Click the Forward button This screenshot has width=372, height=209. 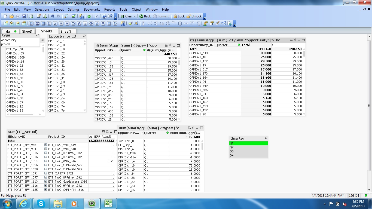click(161, 16)
